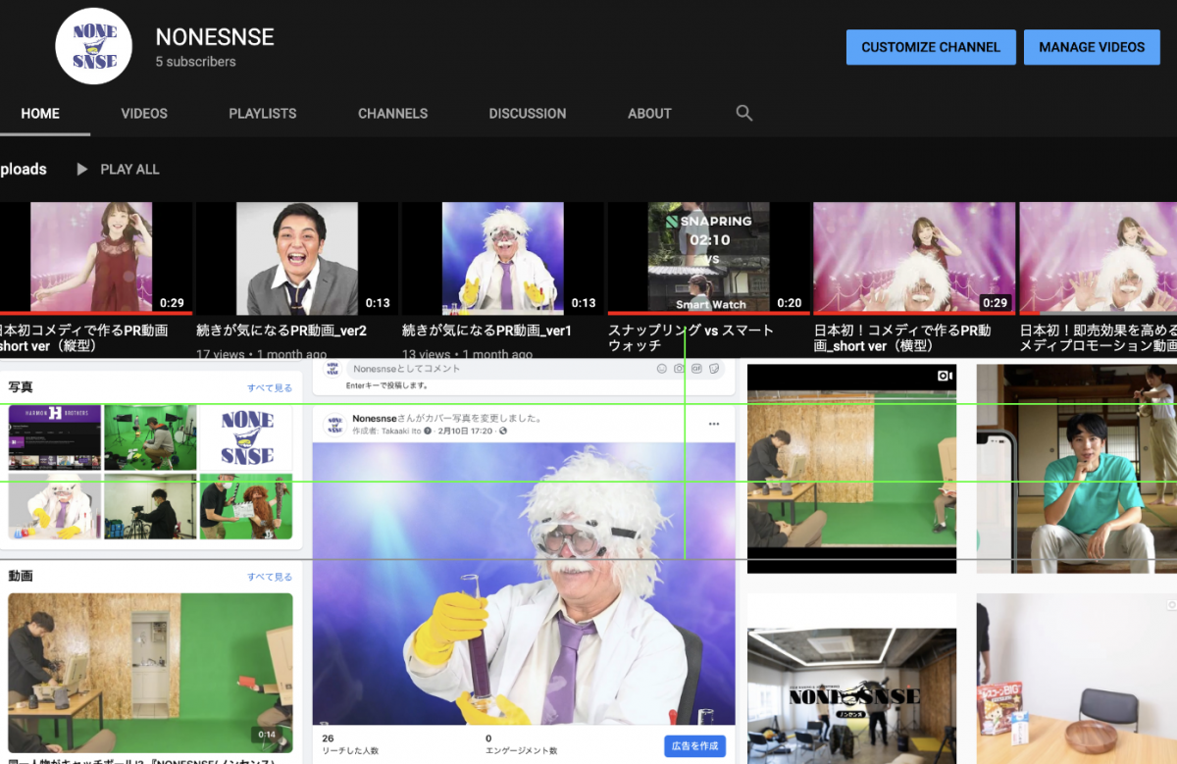Click the 広告を作成 button
Viewport: 1177px width, 764px height.
point(694,745)
